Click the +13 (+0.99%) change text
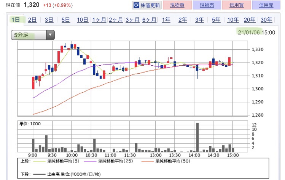Screen dimensions: 285x180 [x=58, y=5]
